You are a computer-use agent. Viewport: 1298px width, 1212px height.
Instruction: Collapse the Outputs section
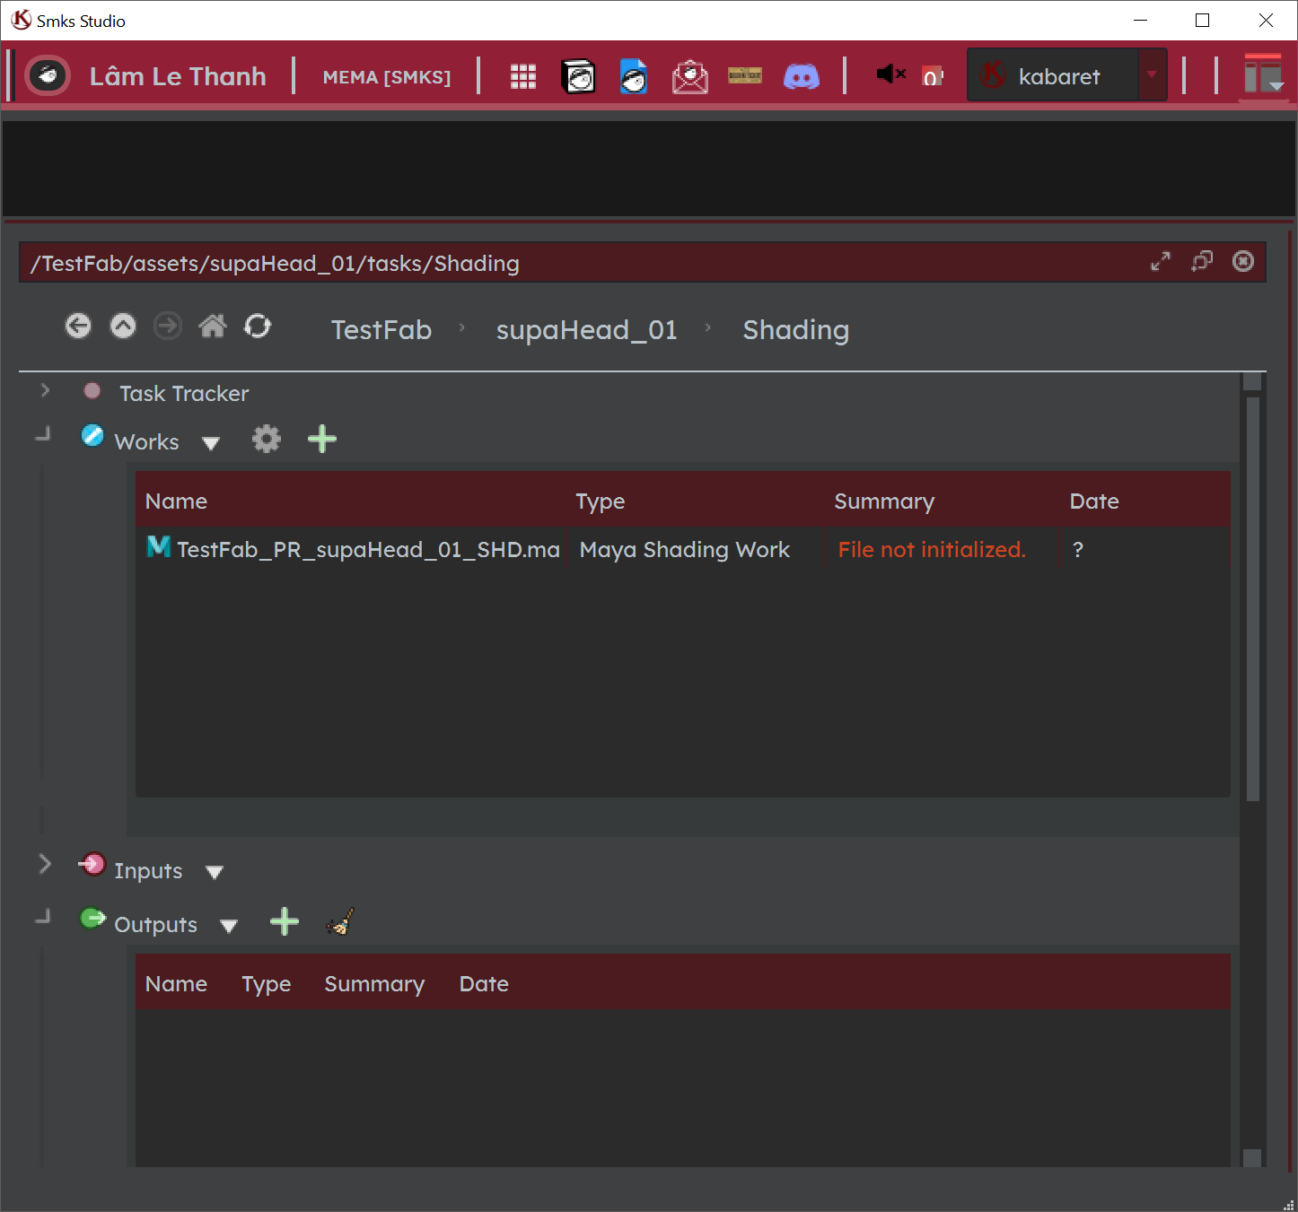click(43, 918)
